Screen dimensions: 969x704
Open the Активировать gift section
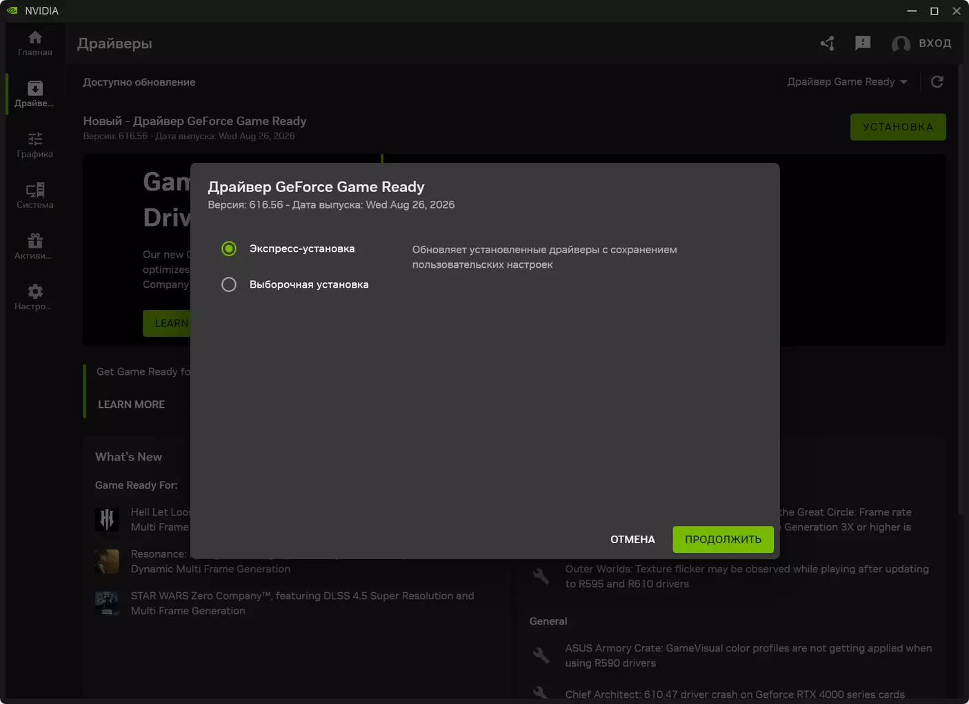coord(34,246)
